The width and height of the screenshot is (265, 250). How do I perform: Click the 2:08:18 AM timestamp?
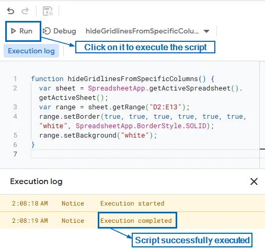(x=30, y=203)
